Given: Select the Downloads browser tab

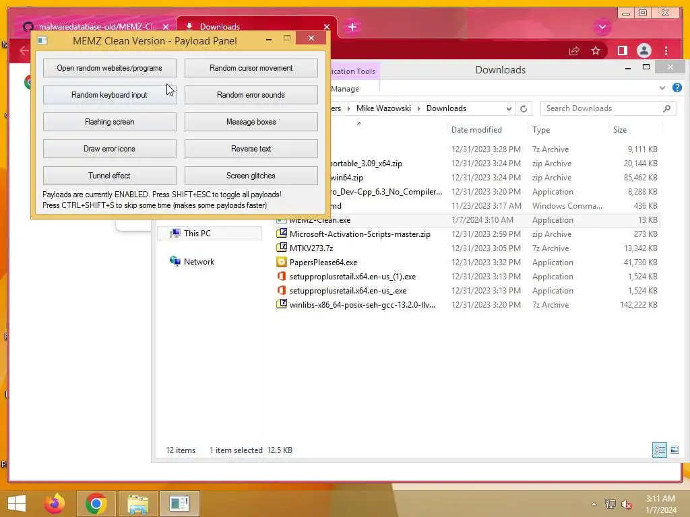Looking at the screenshot, I should pyautogui.click(x=257, y=26).
